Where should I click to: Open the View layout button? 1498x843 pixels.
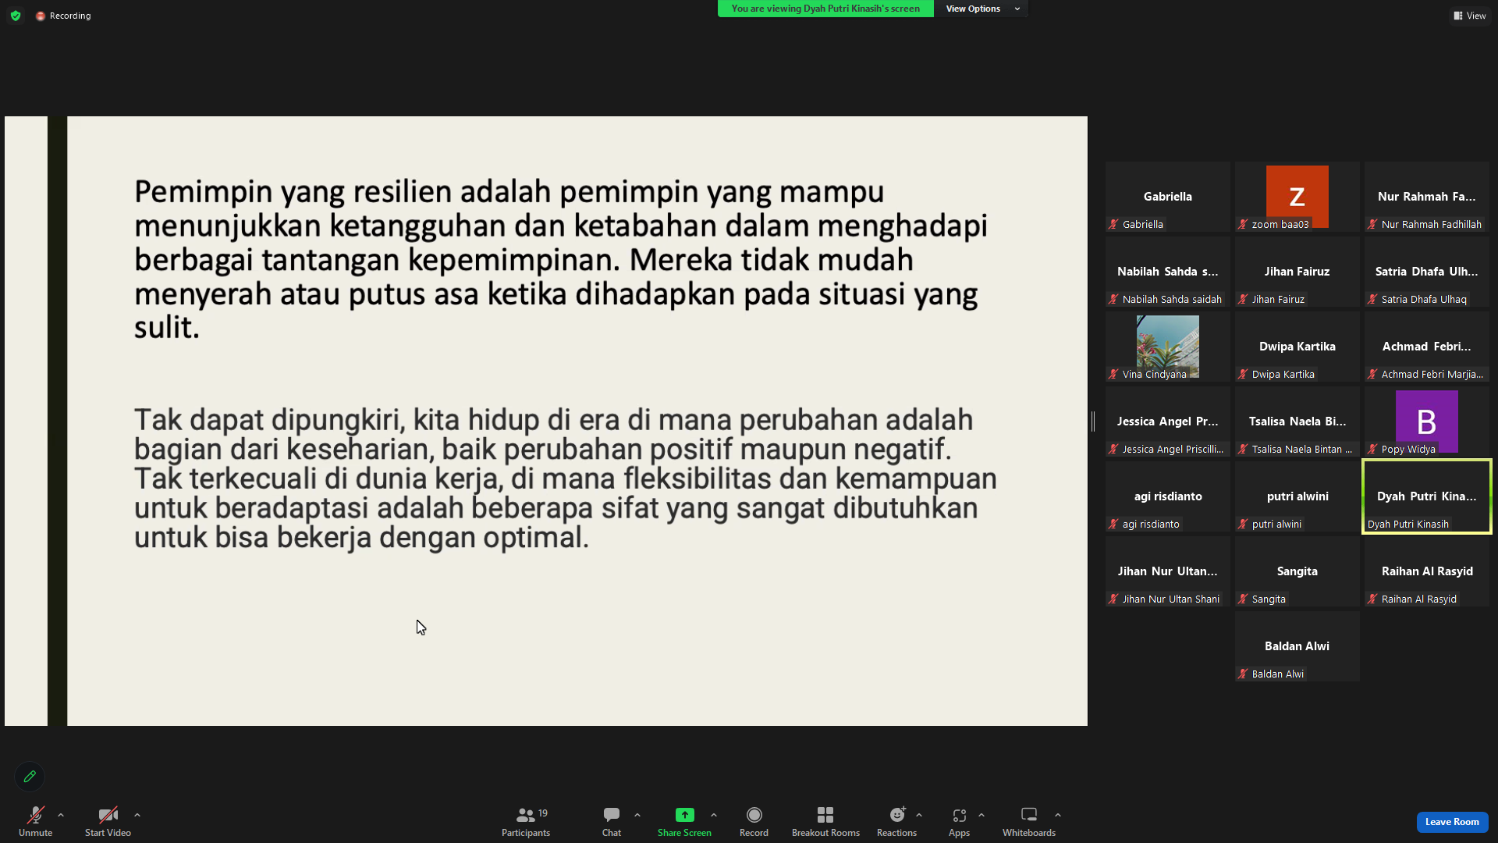click(x=1470, y=16)
